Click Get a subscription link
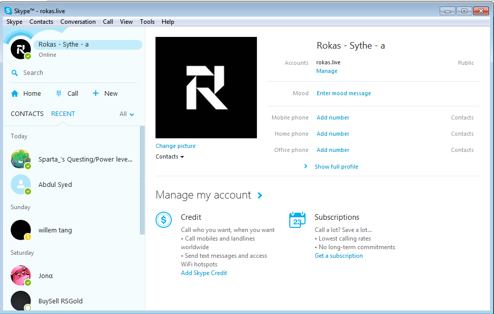Image resolution: width=494 pixels, height=314 pixels. coord(338,256)
